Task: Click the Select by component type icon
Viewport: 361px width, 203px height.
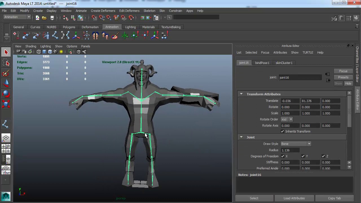Action: pyautogui.click(x=80, y=17)
